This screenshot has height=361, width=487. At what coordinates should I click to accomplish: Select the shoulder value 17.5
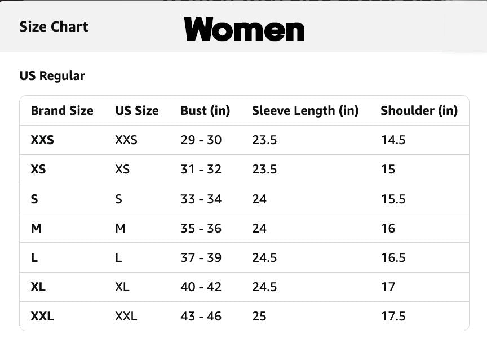(393, 317)
